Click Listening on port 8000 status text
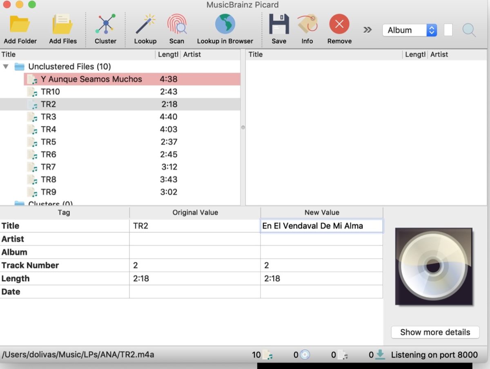The image size is (490, 369). [x=434, y=355]
